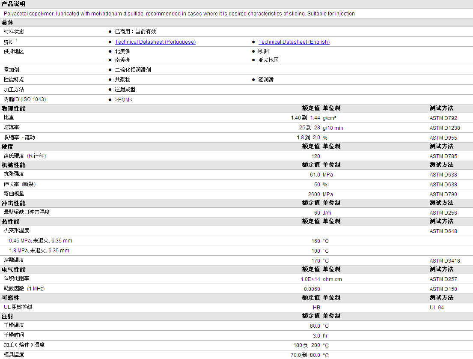Click the 二硫化钼润滑剂 additive text
473x359 pixels.
pos(133,70)
